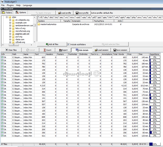Screen dimensions: 163x147
Task: Open the Language menu
Action: click(x=27, y=5)
